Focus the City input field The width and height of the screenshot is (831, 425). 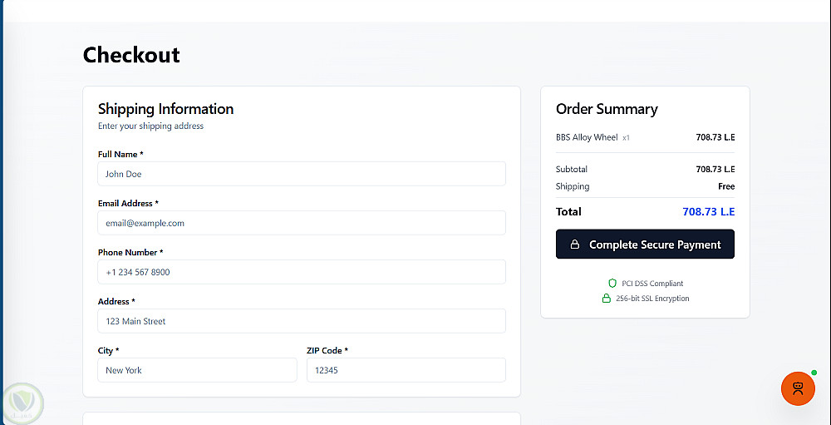[x=197, y=370]
